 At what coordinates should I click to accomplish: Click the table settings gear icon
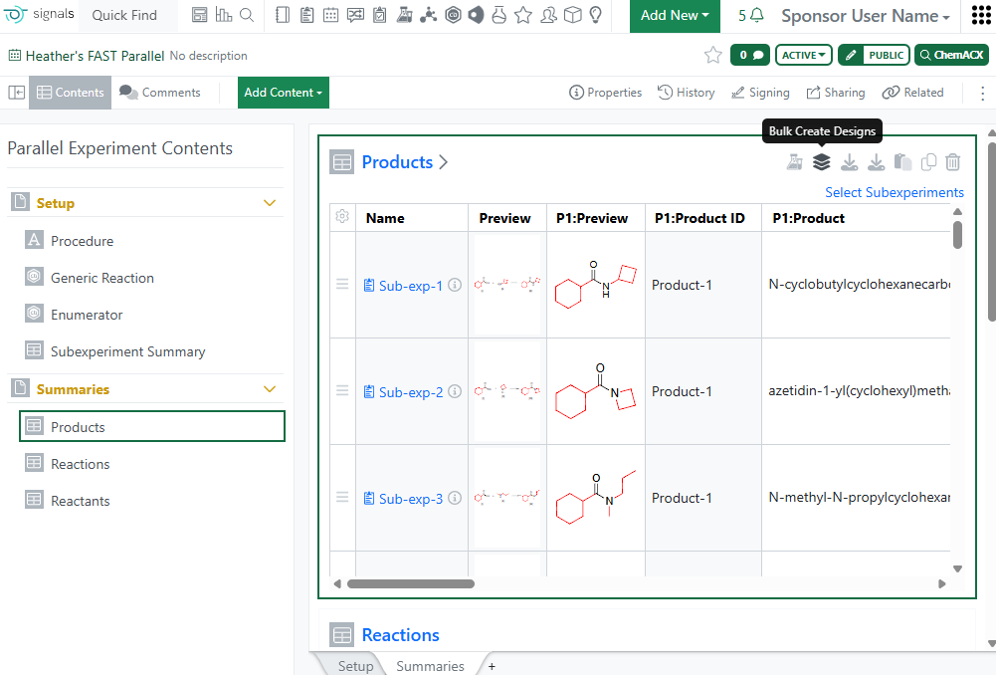[x=342, y=217]
